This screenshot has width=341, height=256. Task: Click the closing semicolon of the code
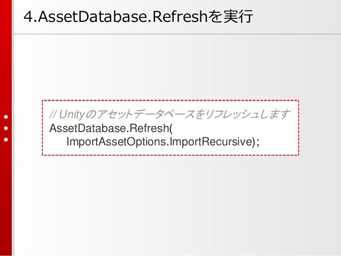point(258,143)
